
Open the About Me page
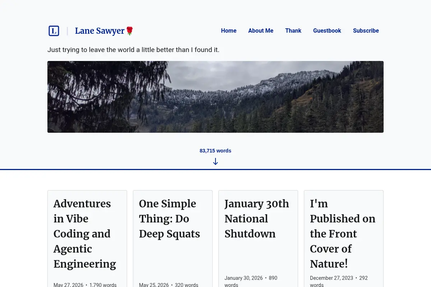point(261,31)
